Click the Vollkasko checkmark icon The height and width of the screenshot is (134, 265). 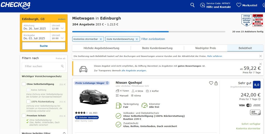tap(118, 116)
